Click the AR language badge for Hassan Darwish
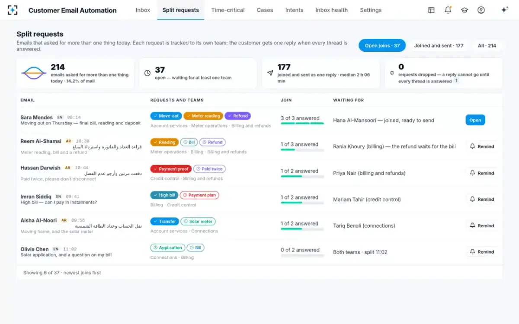This screenshot has height=324, width=519. click(68, 168)
